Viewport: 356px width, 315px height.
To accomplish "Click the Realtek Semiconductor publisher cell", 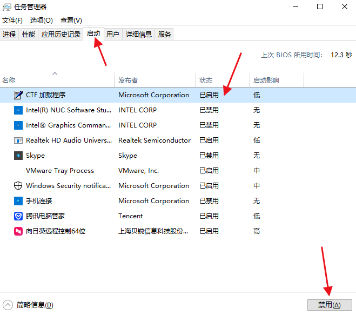I will point(155,140).
